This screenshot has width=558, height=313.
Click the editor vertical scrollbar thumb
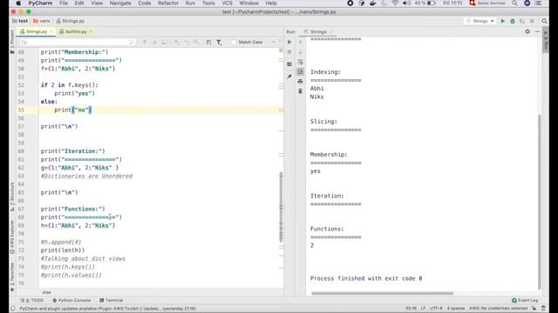tap(281, 207)
